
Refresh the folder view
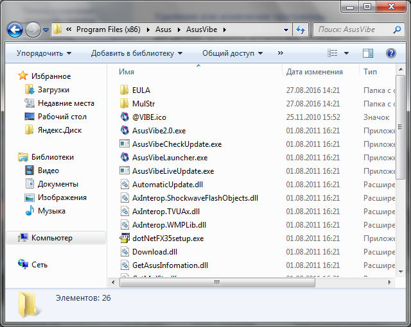(301, 30)
